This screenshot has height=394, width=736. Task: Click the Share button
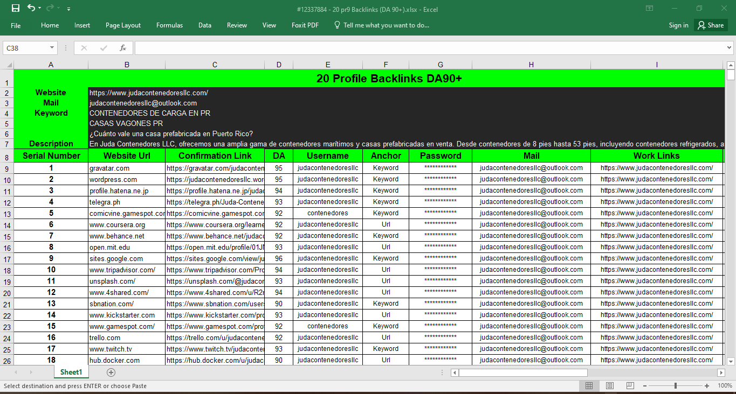point(710,25)
